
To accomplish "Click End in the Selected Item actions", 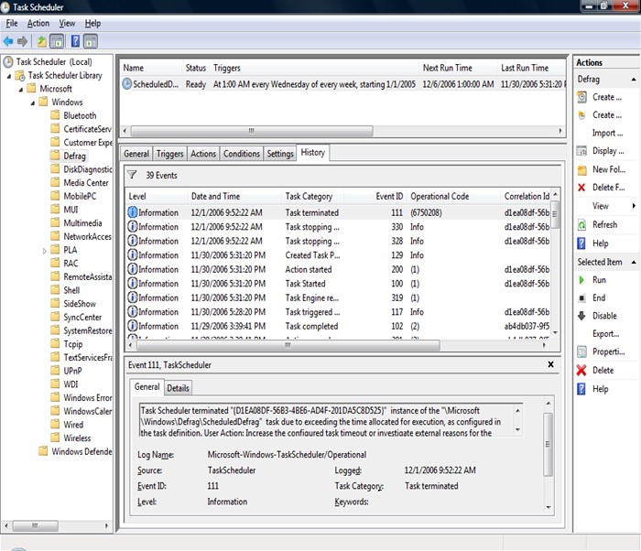I will [599, 297].
